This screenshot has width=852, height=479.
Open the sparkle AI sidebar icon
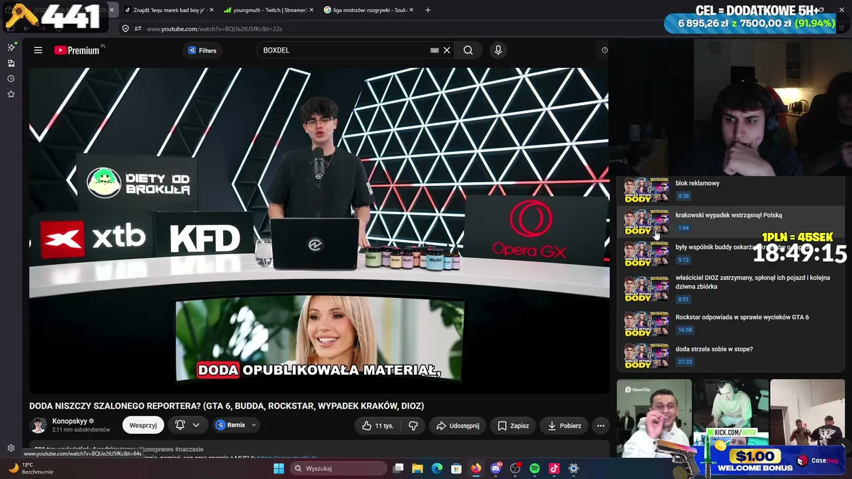pyautogui.click(x=11, y=47)
